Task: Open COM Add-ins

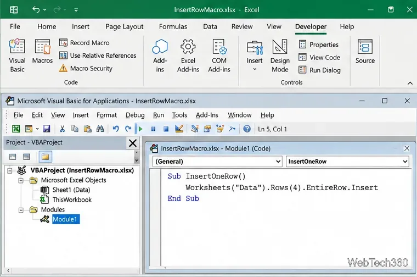Action: pyautogui.click(x=219, y=56)
